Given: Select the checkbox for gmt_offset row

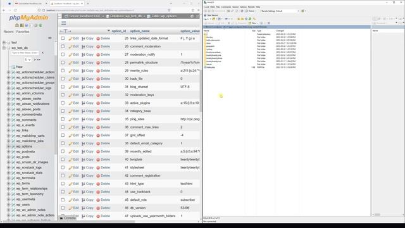Looking at the screenshot, I should tap(63, 135).
